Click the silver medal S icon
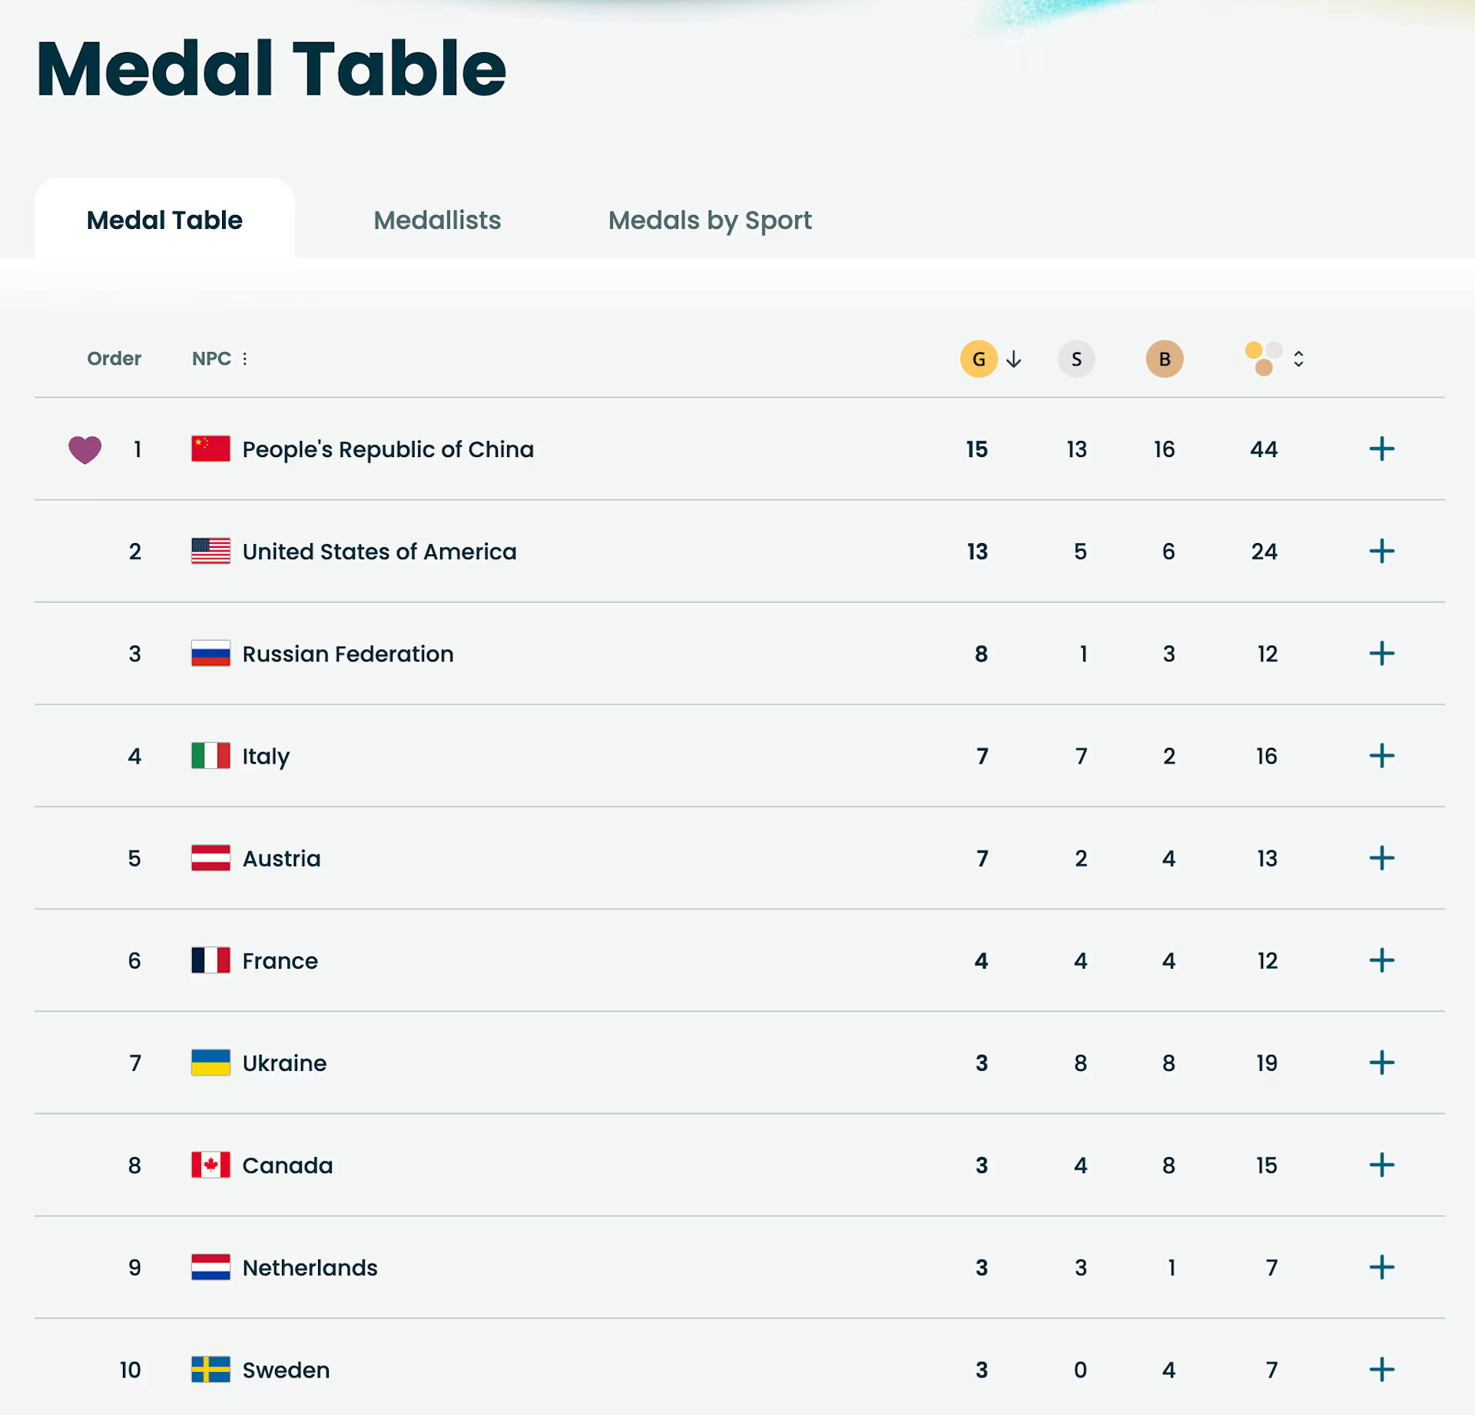The height and width of the screenshot is (1415, 1475). 1076,359
